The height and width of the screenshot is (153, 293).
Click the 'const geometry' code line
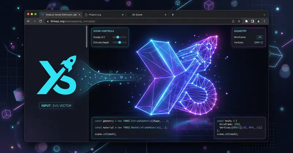[x=132, y=121]
